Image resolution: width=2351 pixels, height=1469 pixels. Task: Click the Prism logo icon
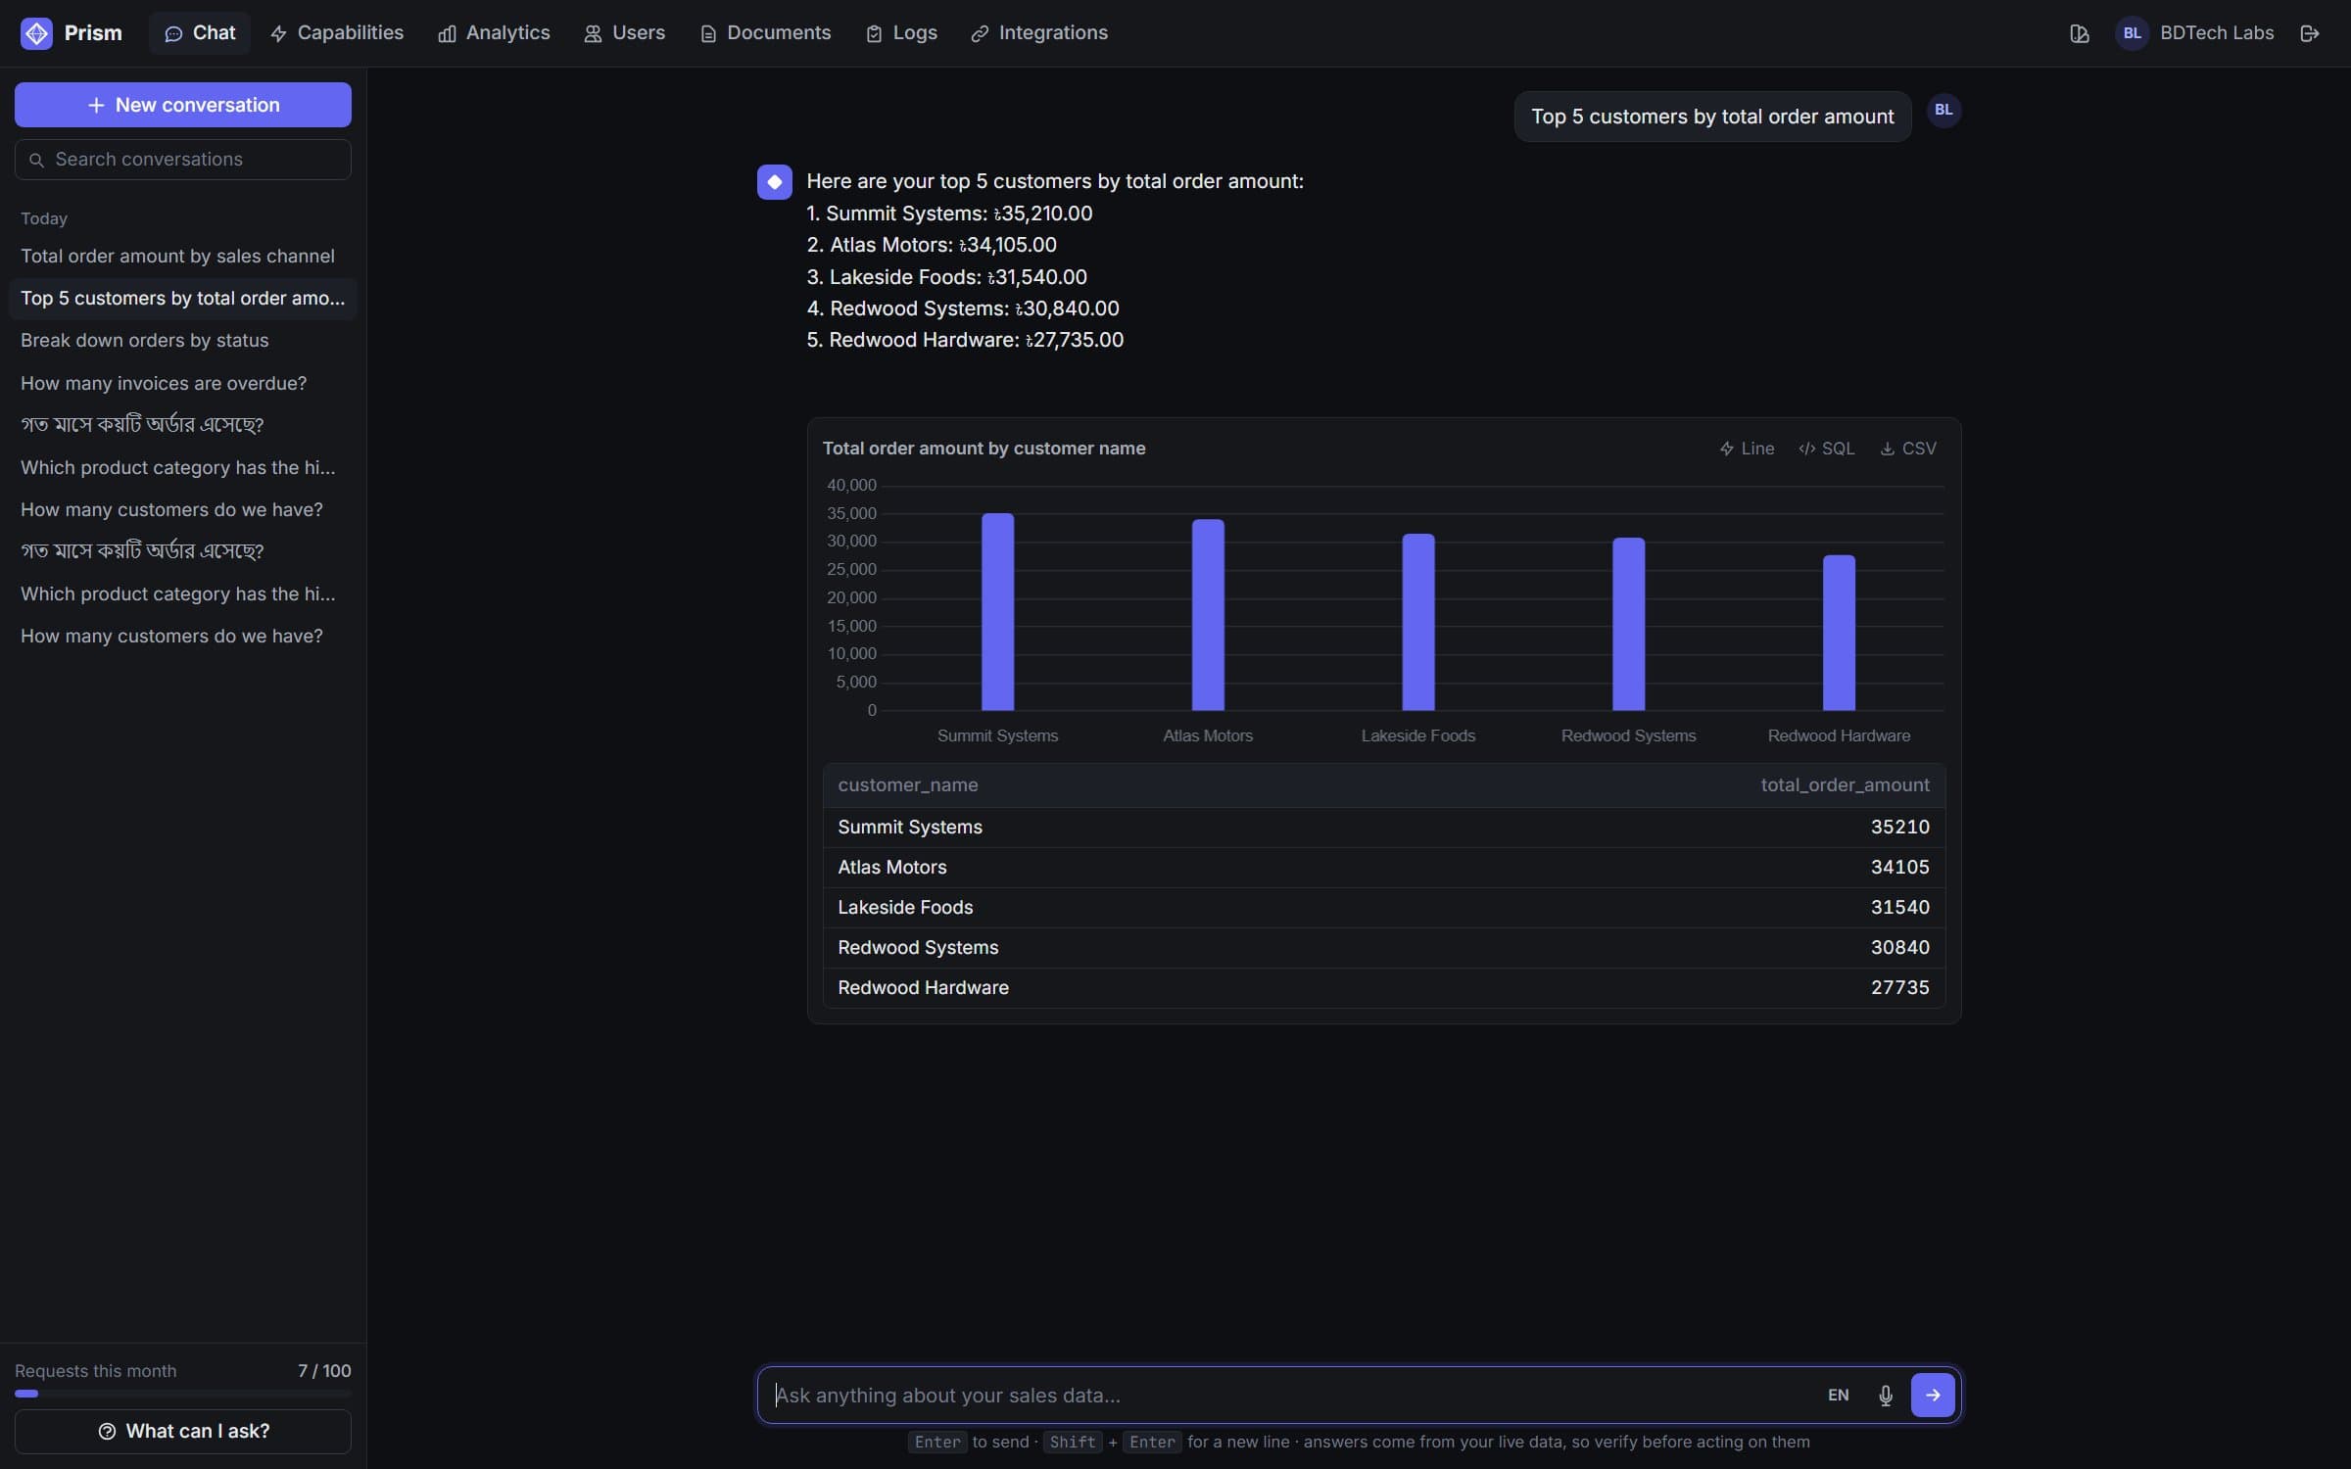(36, 33)
